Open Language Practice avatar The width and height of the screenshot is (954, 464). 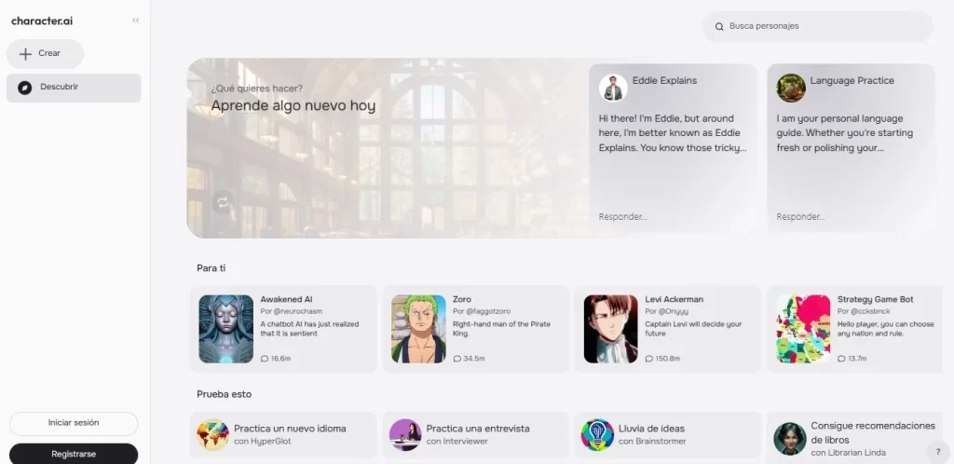(x=791, y=89)
